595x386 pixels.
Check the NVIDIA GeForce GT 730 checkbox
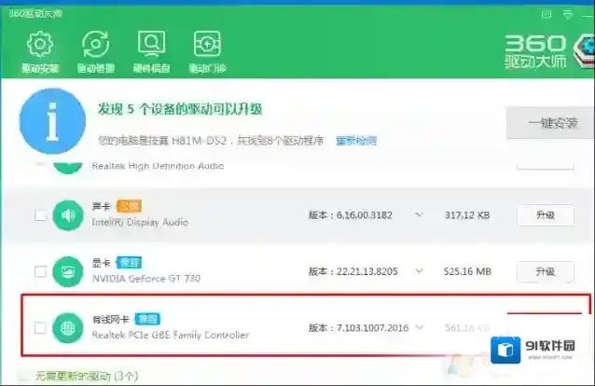(x=40, y=271)
